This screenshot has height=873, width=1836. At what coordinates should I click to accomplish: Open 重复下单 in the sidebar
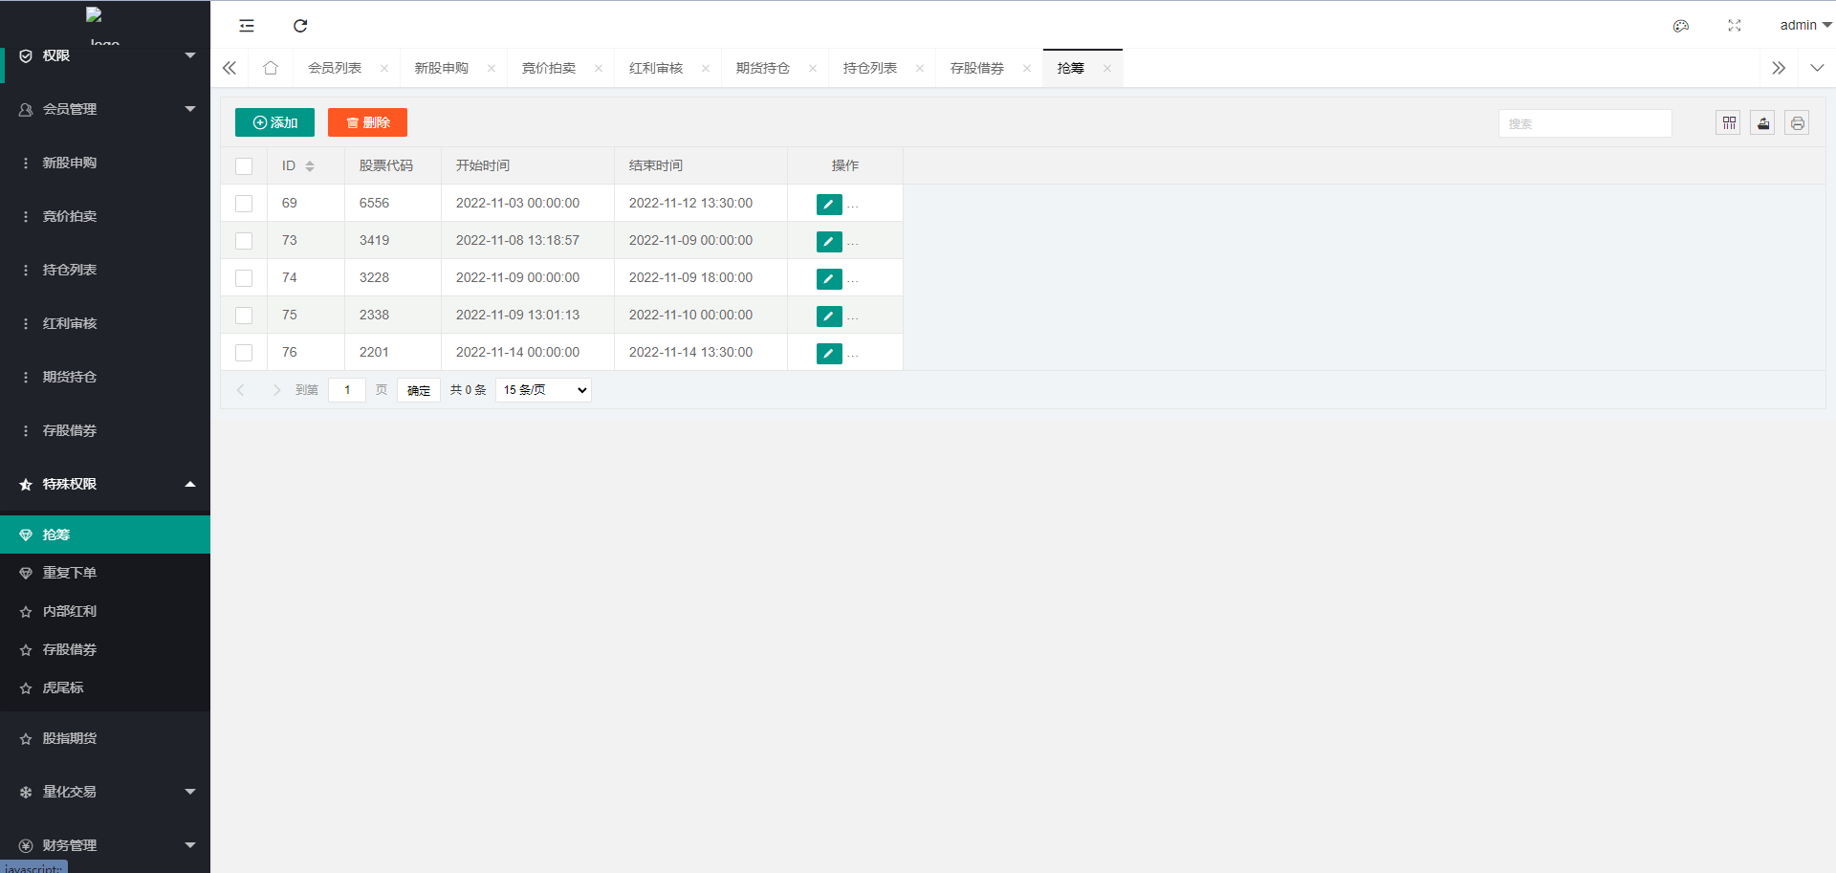[70, 573]
